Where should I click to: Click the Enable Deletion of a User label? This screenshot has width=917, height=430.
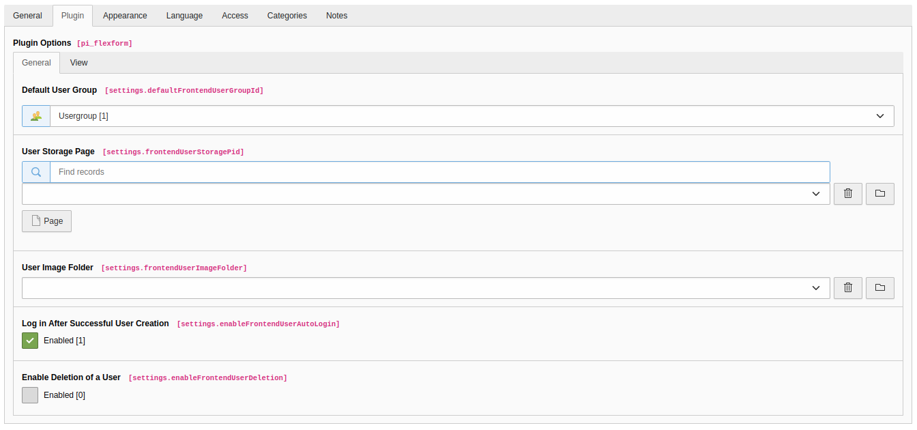(x=71, y=377)
